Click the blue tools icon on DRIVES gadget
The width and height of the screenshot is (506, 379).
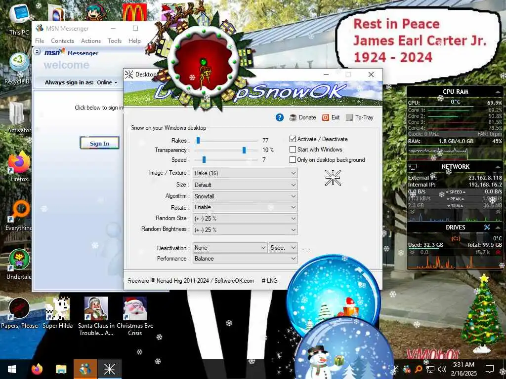[x=487, y=227]
